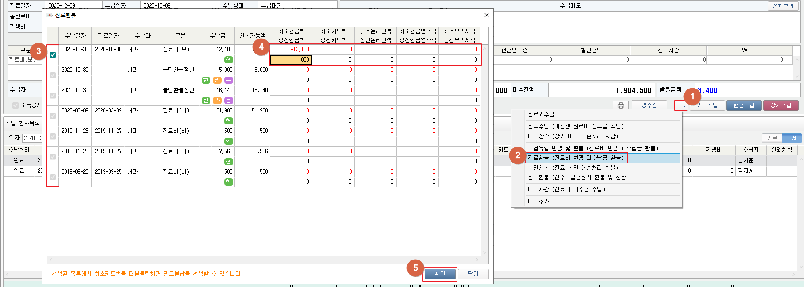Viewport: 804px width, 287px height.
Task: Open the ellipsis more-options button
Action: pyautogui.click(x=681, y=105)
